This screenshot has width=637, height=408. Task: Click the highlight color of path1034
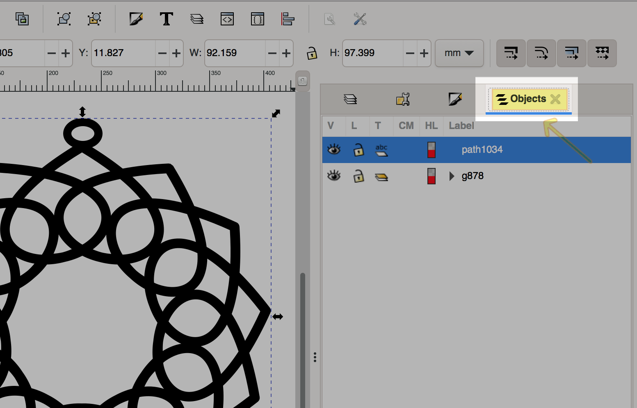pyautogui.click(x=431, y=150)
